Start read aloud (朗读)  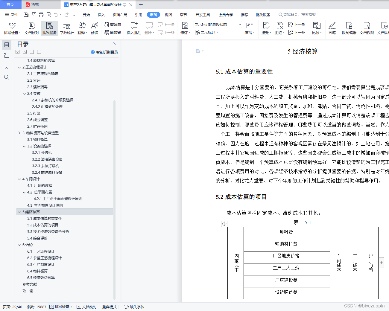point(95,28)
